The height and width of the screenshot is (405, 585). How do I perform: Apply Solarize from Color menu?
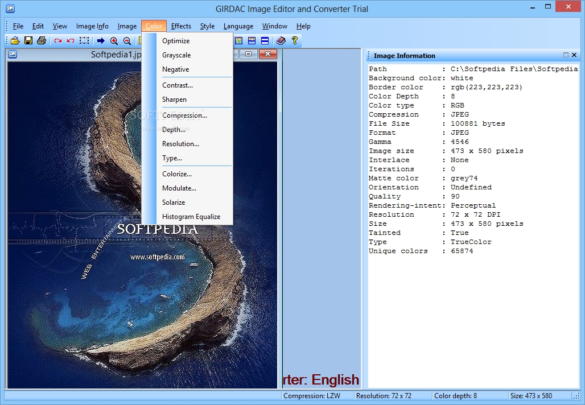187,202
